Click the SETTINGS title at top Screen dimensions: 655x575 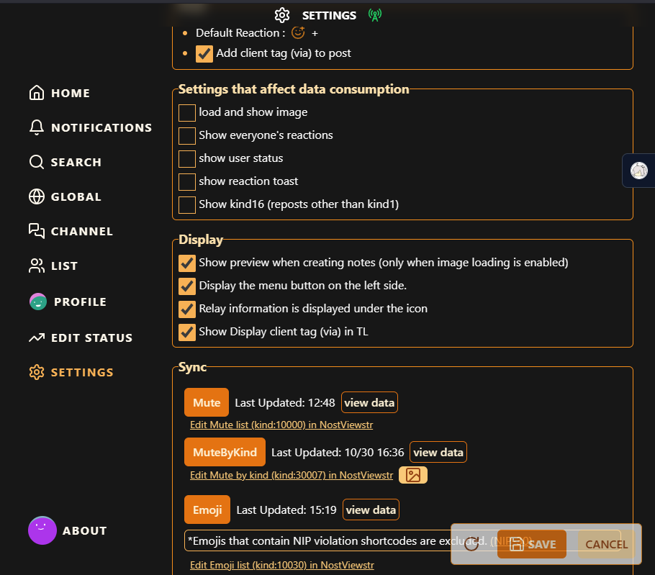pyautogui.click(x=329, y=15)
